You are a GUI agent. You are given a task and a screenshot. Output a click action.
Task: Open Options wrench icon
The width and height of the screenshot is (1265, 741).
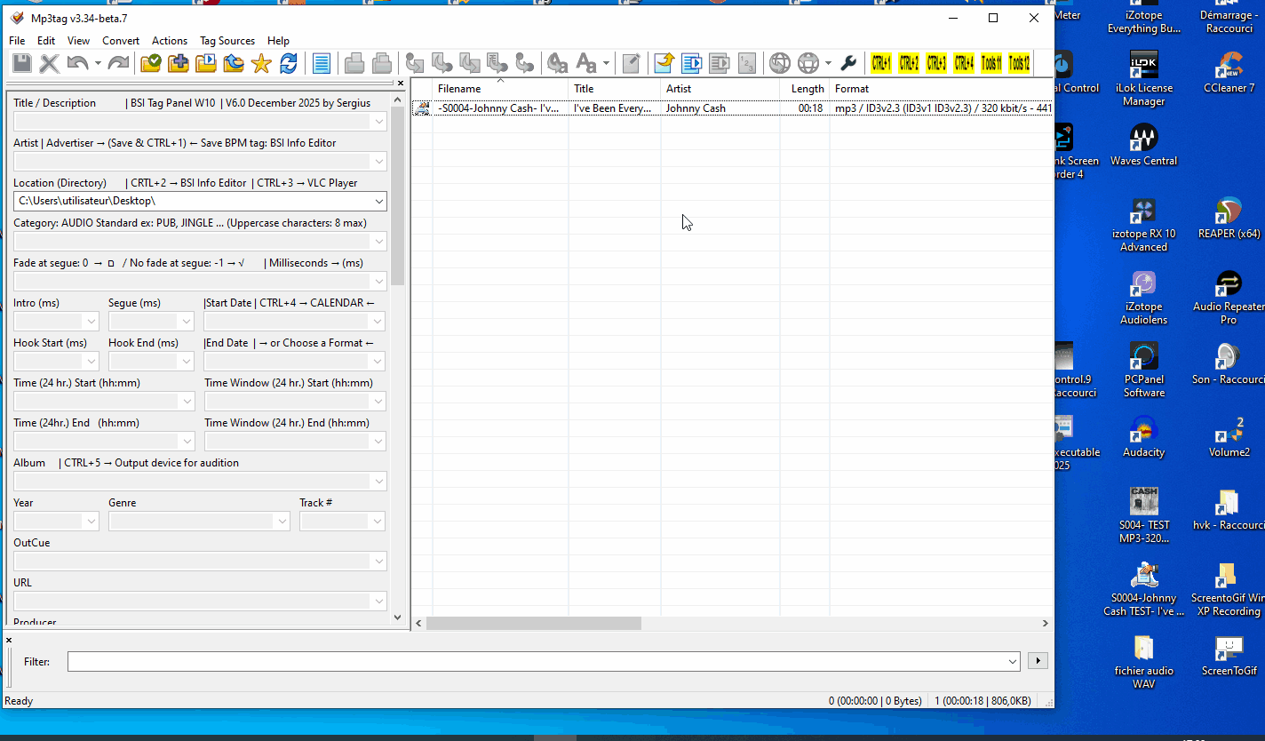point(848,63)
